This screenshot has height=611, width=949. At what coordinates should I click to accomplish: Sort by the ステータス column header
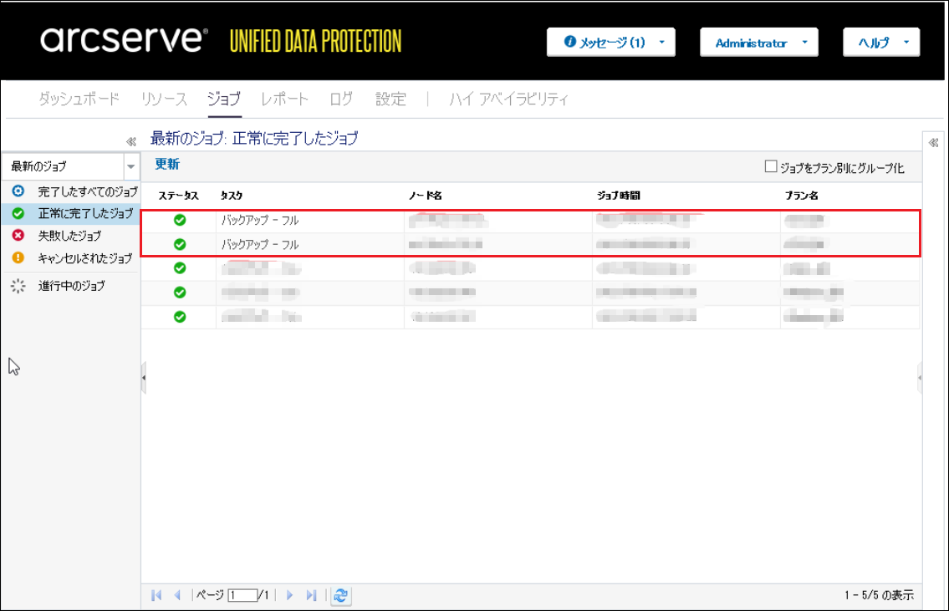coord(178,196)
